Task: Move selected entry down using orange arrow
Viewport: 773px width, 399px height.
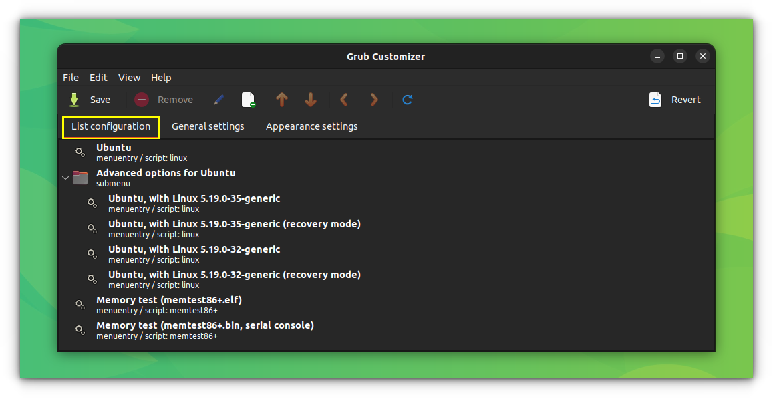Action: (310, 99)
